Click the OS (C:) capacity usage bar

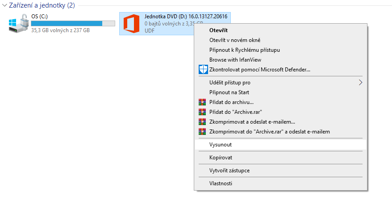73,24
